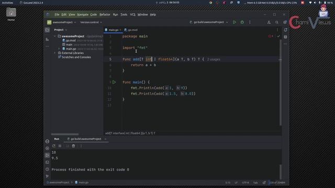
Task: Open the Services tool window icon
Action: 47,148
